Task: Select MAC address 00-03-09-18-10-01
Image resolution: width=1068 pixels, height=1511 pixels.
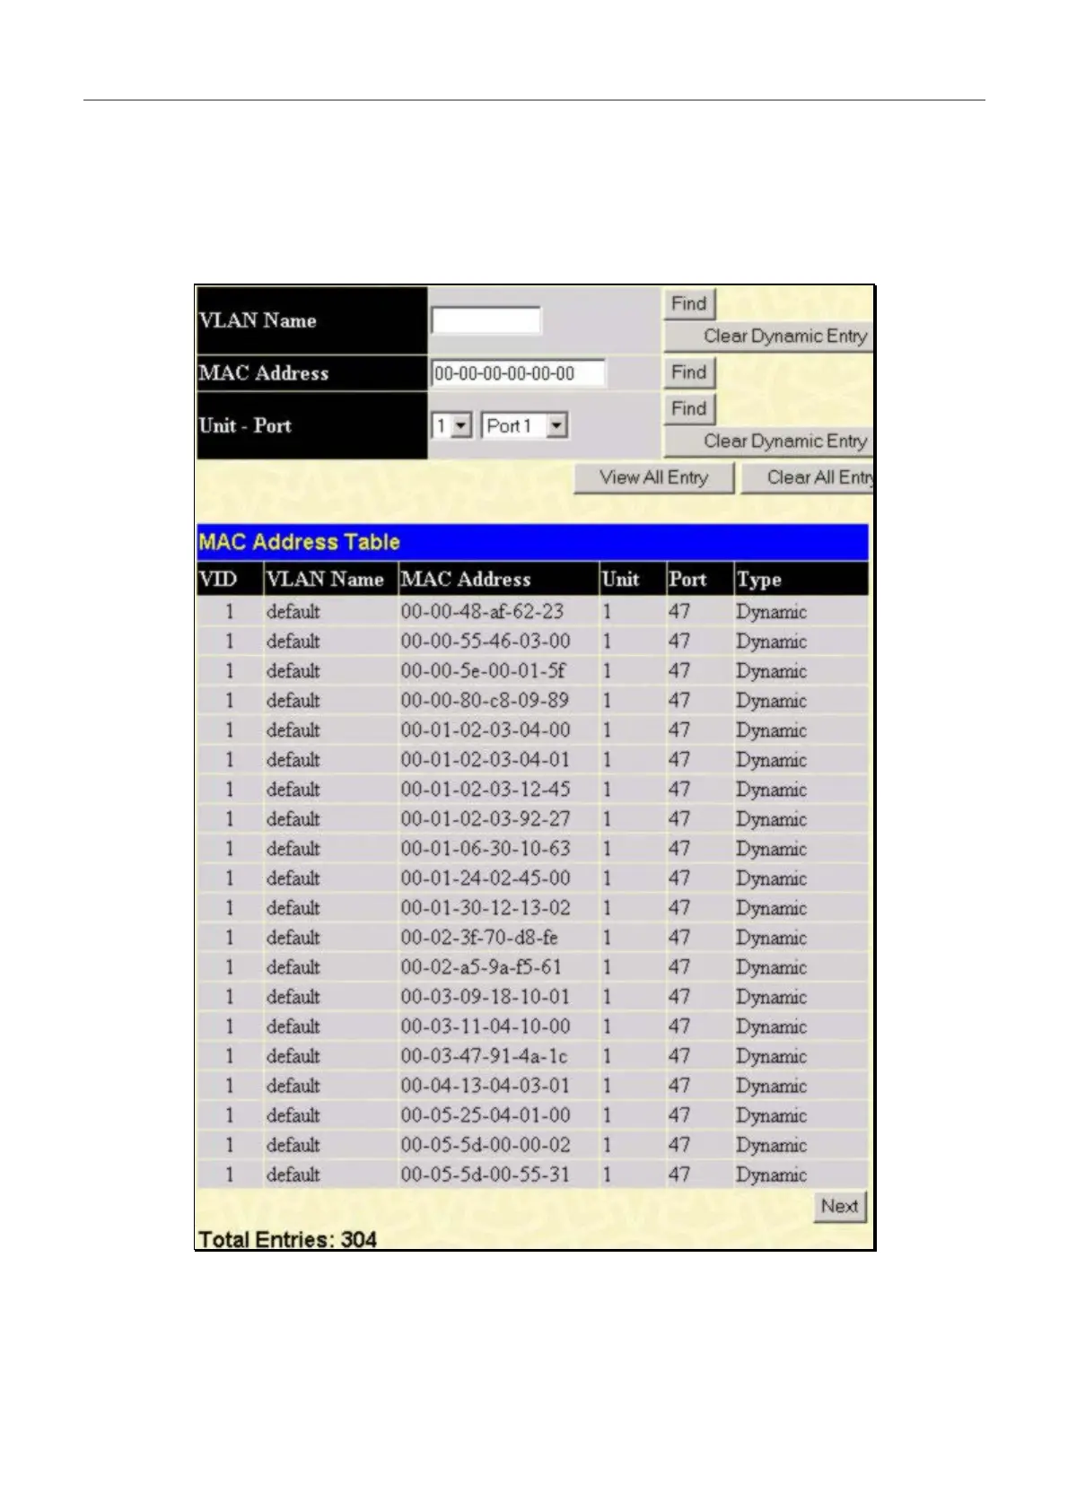Action: (x=485, y=997)
